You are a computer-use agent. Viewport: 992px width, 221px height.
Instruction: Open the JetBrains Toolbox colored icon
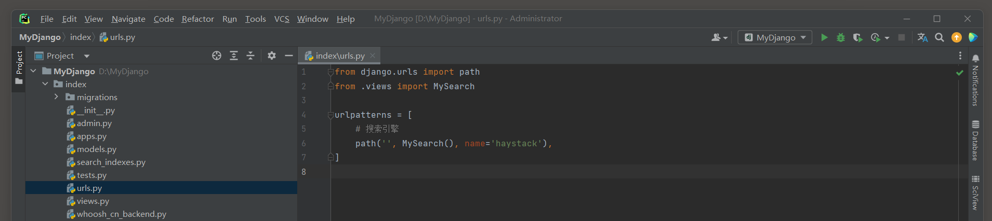[973, 37]
